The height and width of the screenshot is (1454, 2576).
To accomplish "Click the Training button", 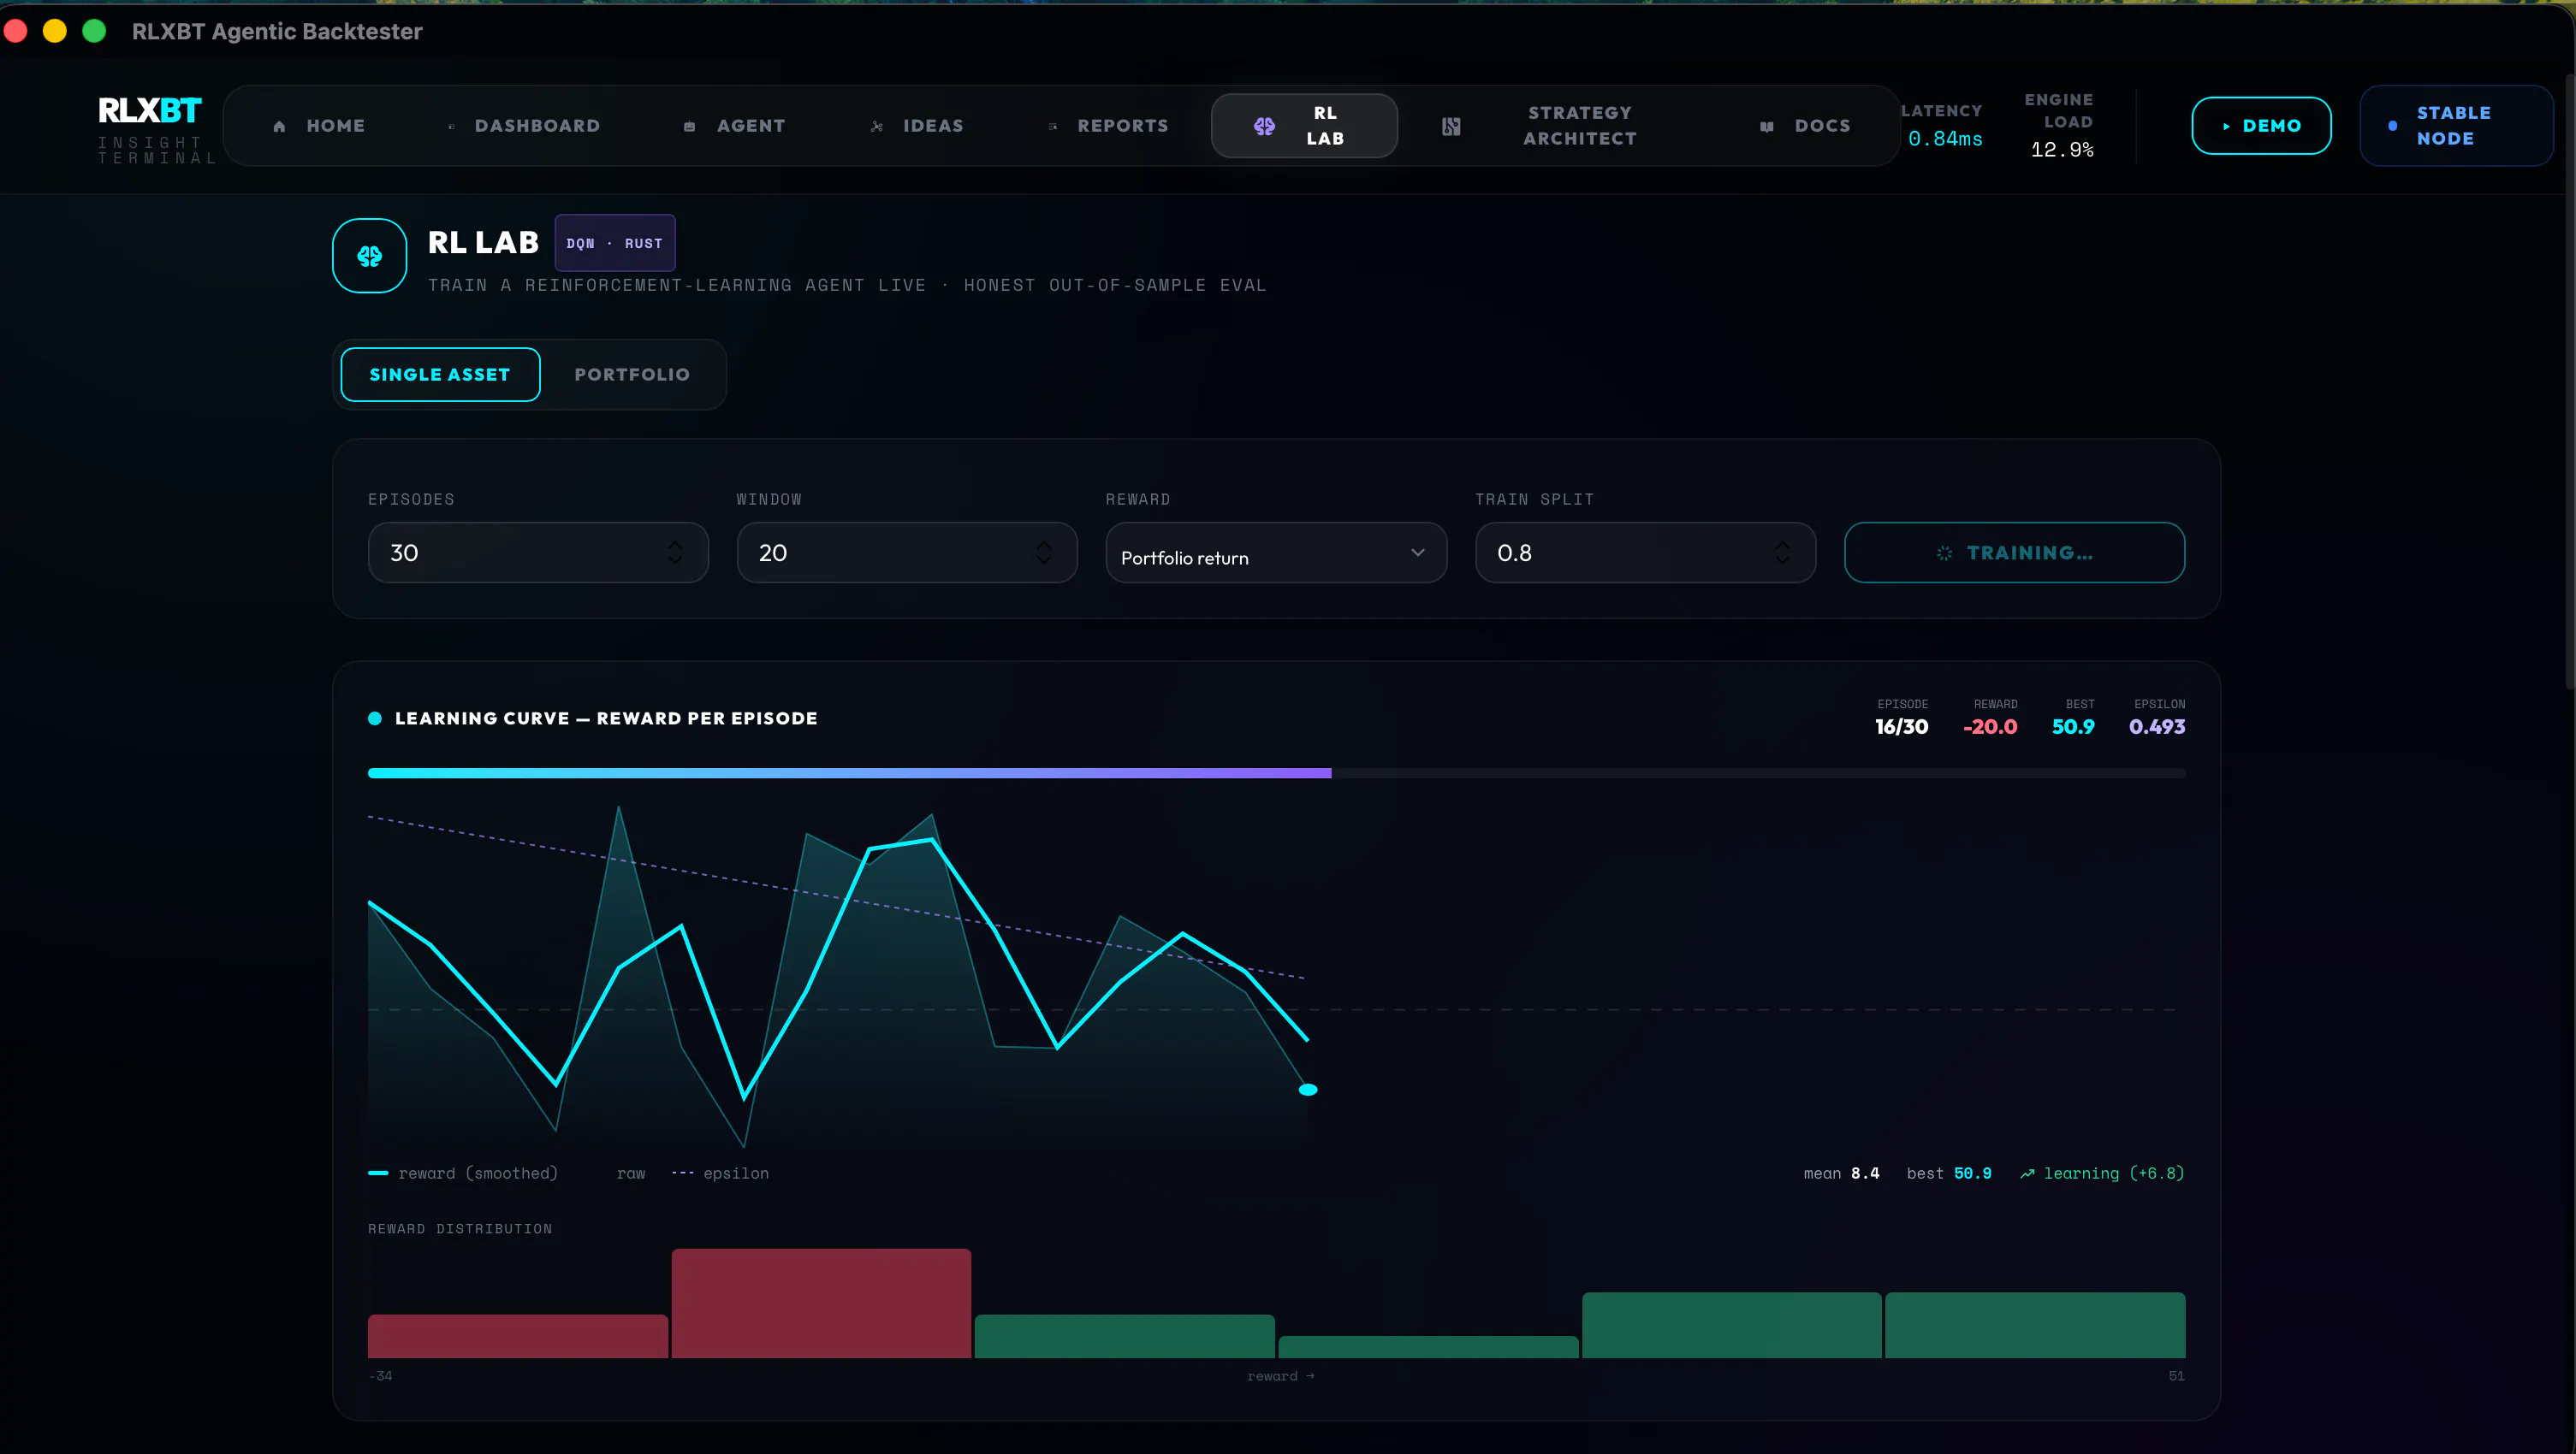I will coord(2014,553).
